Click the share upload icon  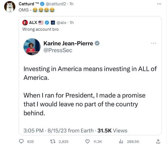pyautogui.click(x=158, y=141)
